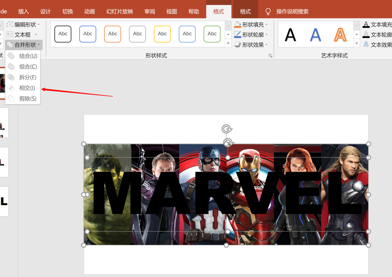
Task: Open the 幻灯片放映 tab
Action: (119, 11)
